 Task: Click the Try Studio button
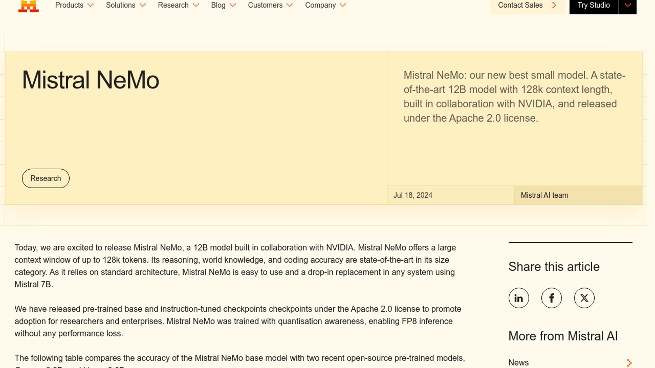pos(593,5)
